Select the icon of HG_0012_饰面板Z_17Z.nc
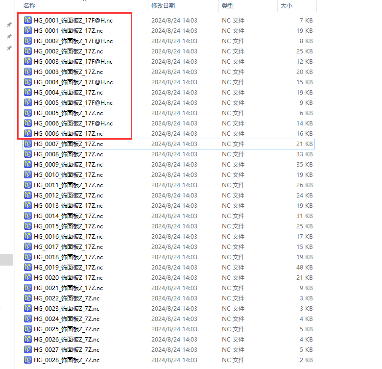This screenshot has height=369, width=382. (x=28, y=195)
